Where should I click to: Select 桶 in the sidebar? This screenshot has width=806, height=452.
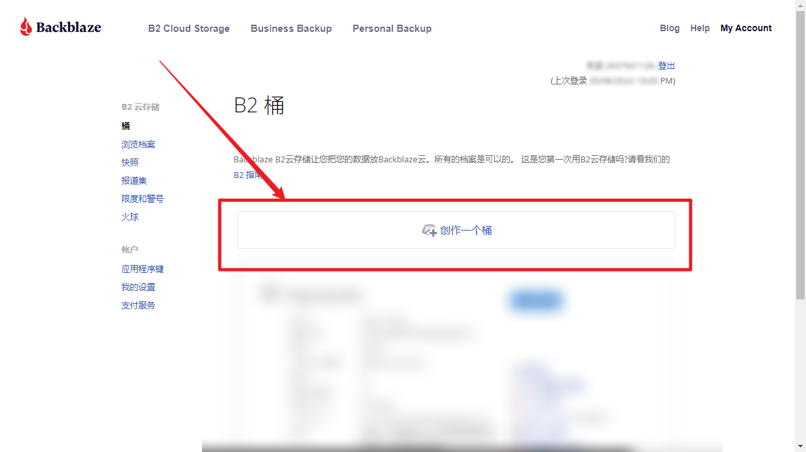click(126, 126)
